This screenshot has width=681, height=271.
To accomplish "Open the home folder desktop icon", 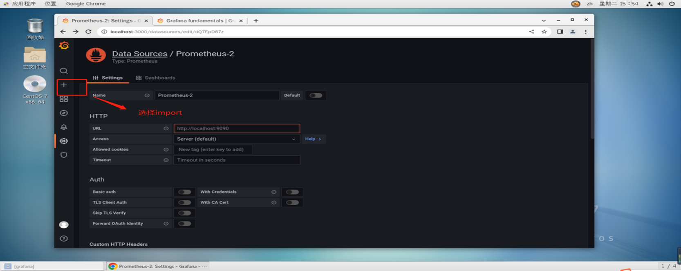I will [x=35, y=58].
